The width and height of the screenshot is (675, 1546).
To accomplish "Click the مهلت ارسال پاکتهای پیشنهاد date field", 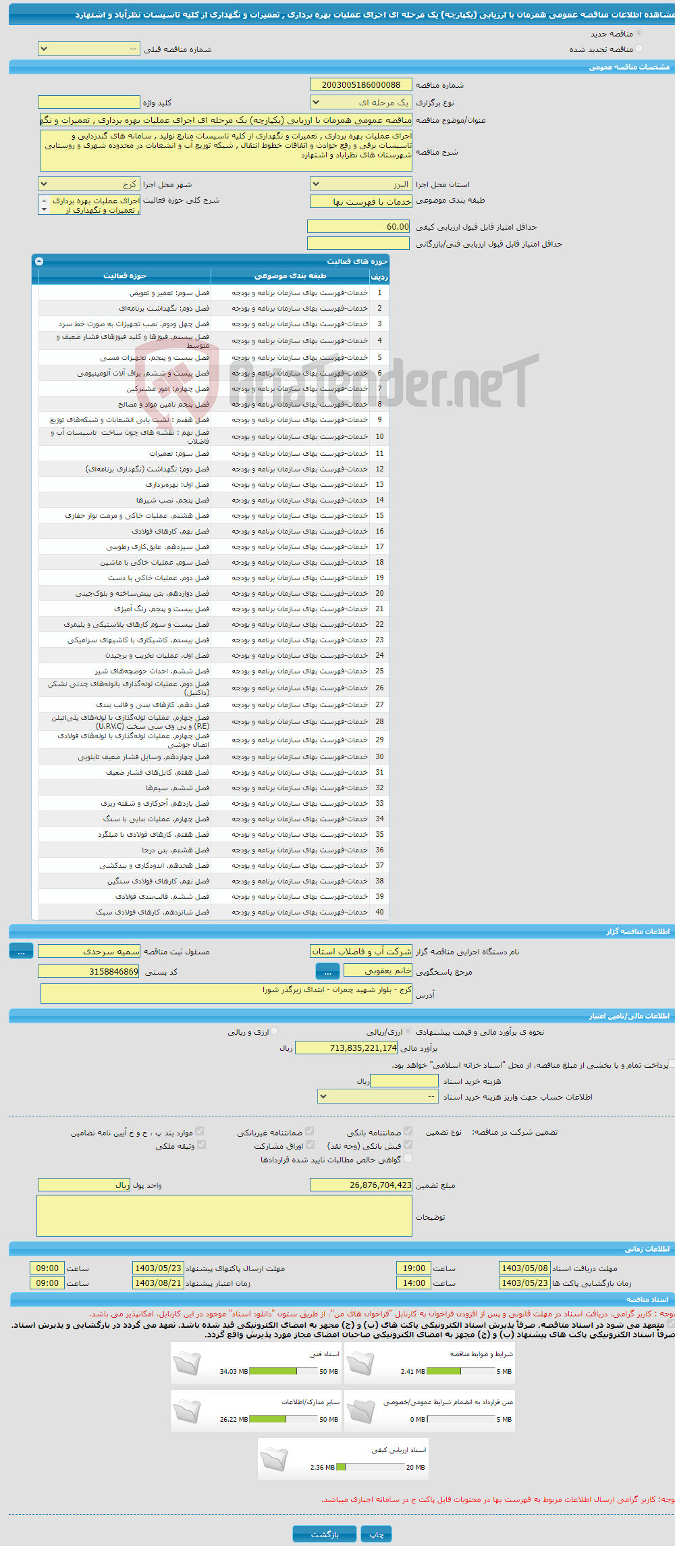I will point(158,1268).
